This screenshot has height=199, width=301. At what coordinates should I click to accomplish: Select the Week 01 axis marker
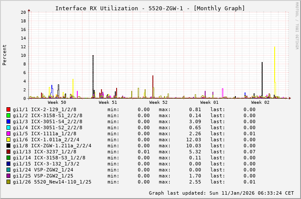click(x=209, y=103)
